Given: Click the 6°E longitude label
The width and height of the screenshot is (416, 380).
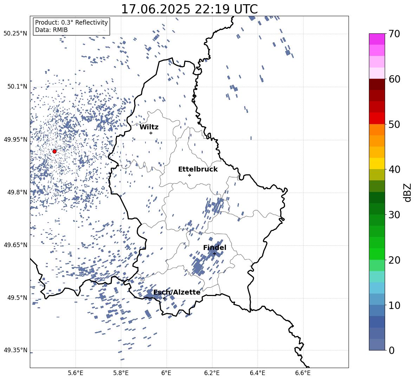Looking at the screenshot, I should [166, 373].
